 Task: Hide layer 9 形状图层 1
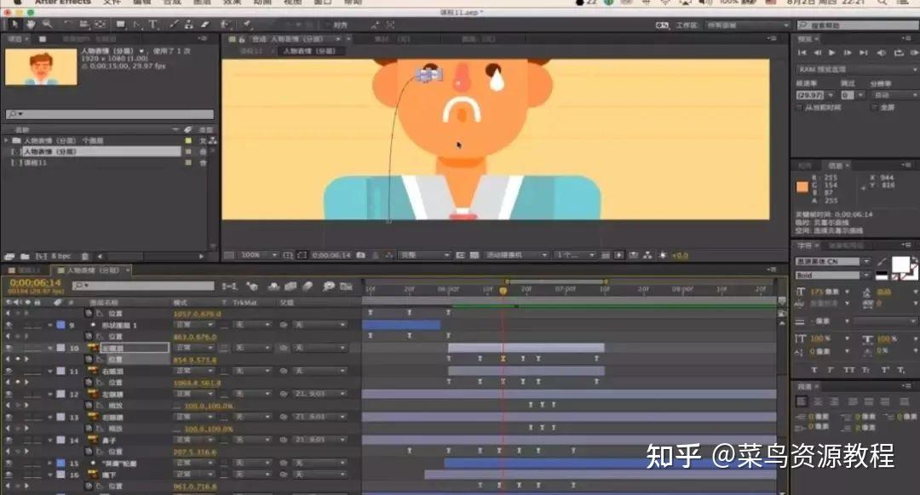coord(9,325)
